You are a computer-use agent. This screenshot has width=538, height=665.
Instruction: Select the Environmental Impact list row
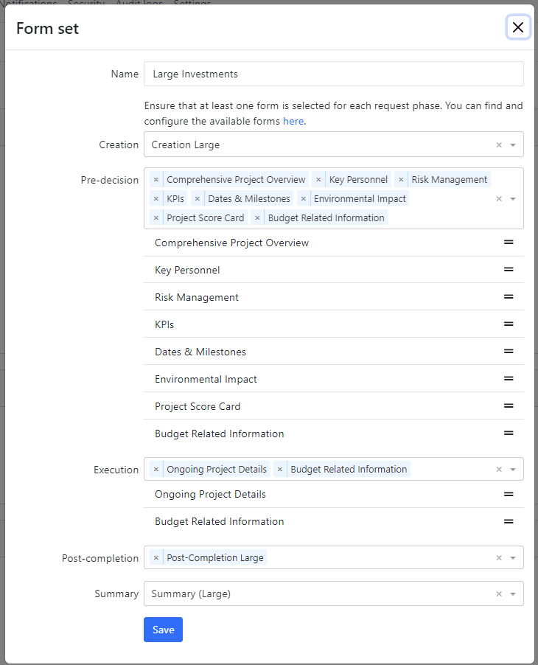(334, 379)
